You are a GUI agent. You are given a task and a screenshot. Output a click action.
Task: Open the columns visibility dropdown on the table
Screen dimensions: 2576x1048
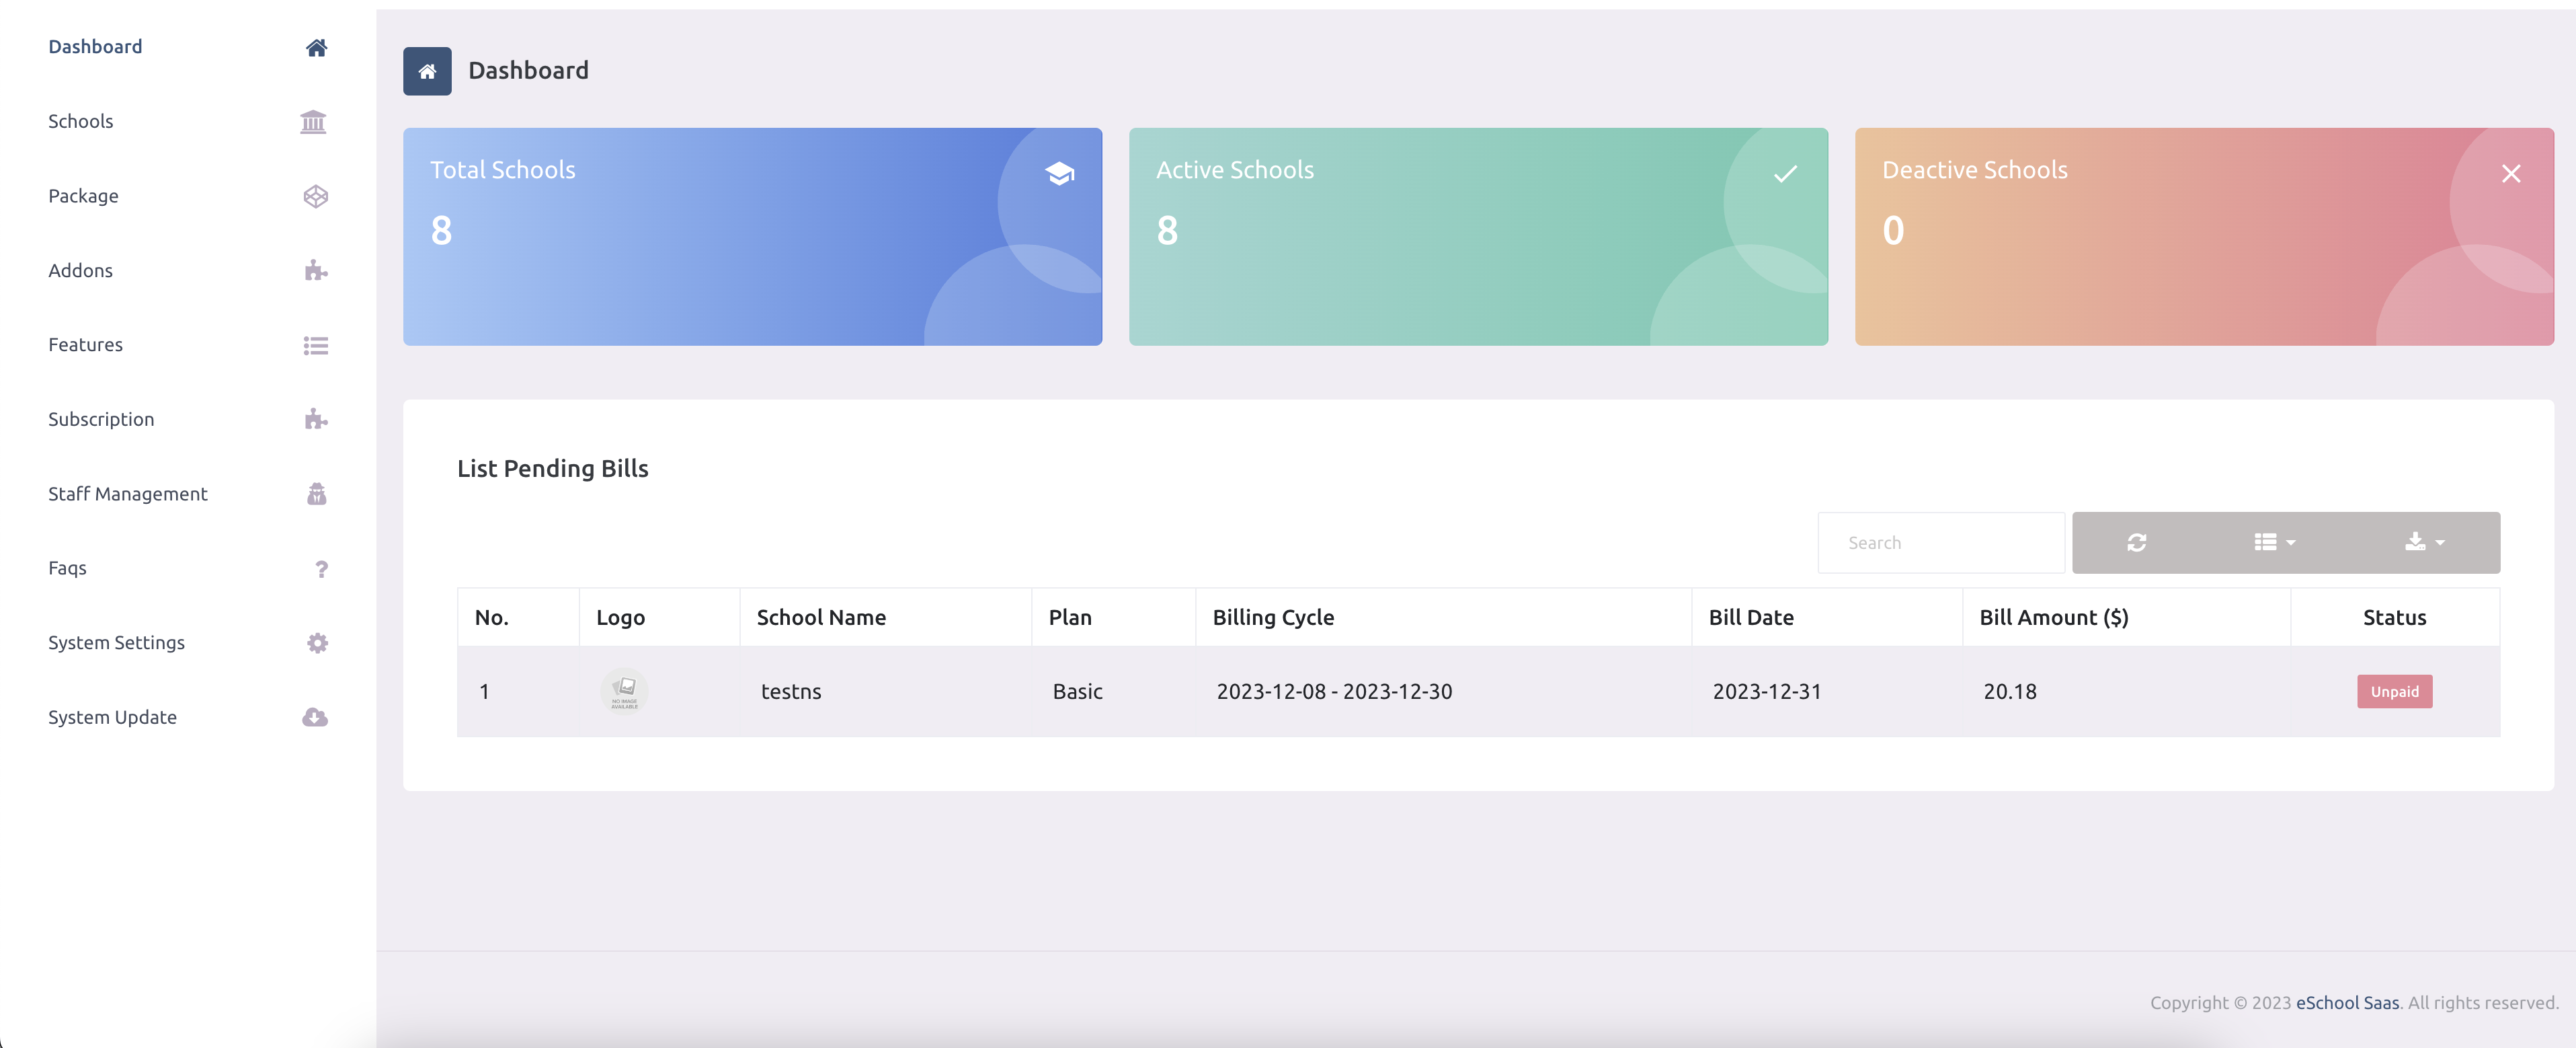click(2273, 541)
